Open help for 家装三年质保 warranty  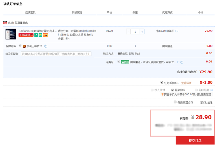(46, 46)
